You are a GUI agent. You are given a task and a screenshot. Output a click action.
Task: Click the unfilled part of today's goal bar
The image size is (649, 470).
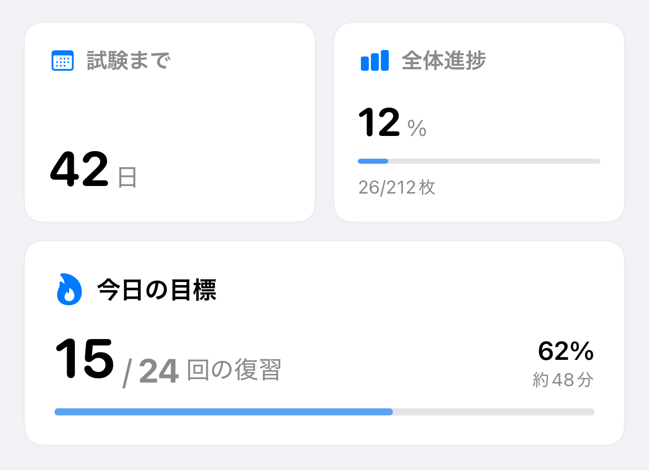point(493,412)
